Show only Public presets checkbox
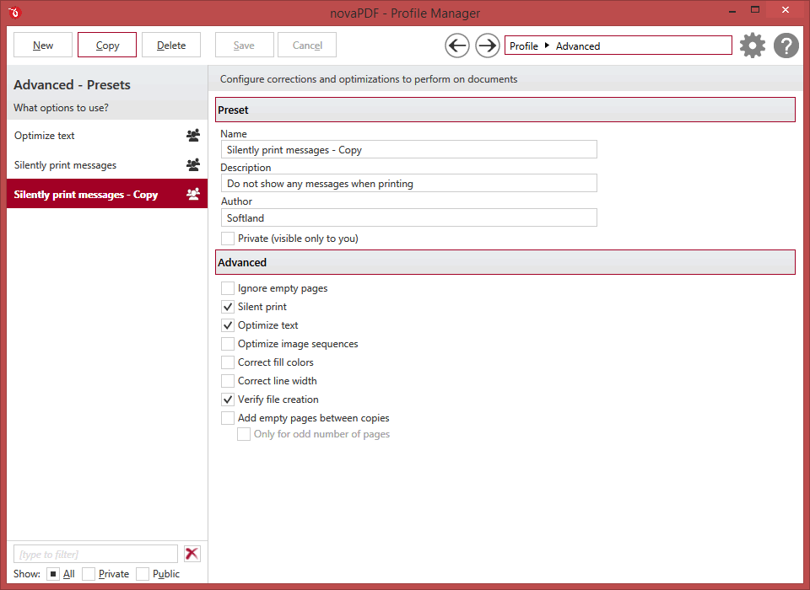Screen dimensions: 810x590 click(143, 574)
